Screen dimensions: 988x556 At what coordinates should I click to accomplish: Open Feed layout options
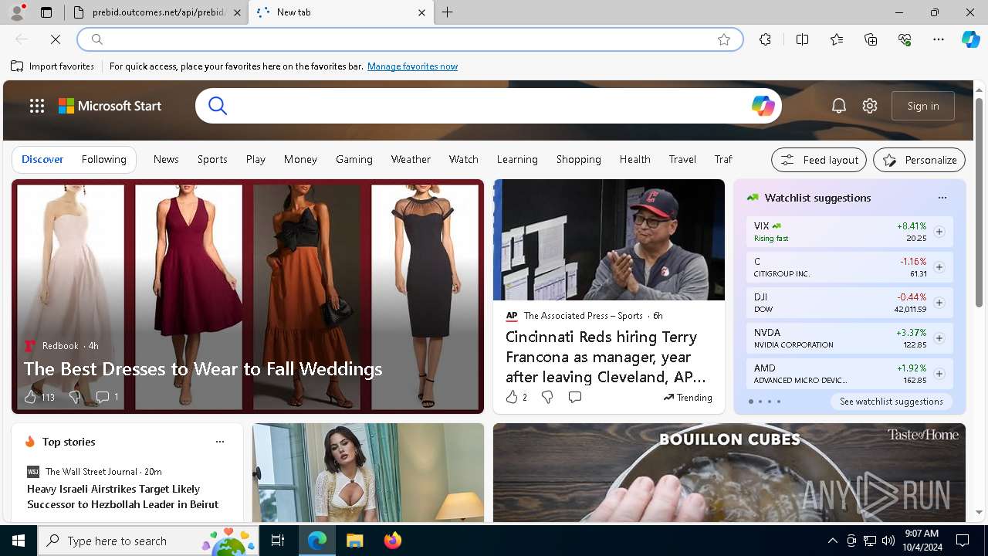pyautogui.click(x=819, y=160)
